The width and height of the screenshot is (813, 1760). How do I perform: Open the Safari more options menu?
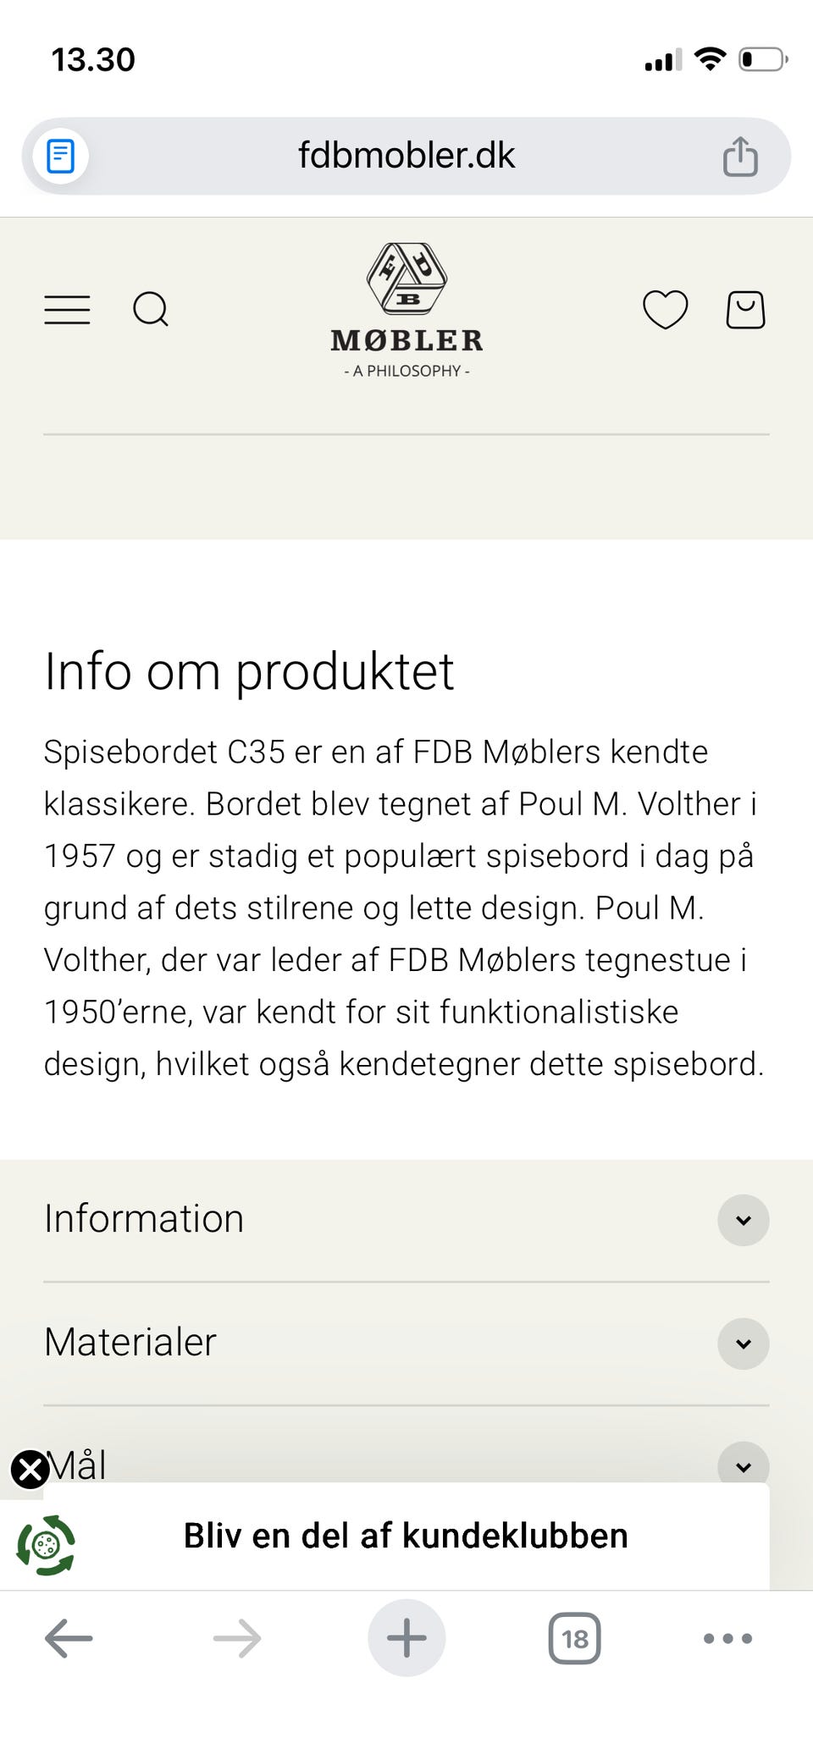point(727,1637)
